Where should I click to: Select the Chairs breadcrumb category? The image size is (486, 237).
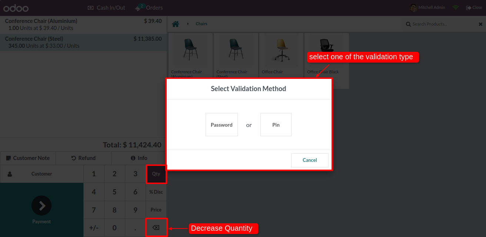pos(202,24)
